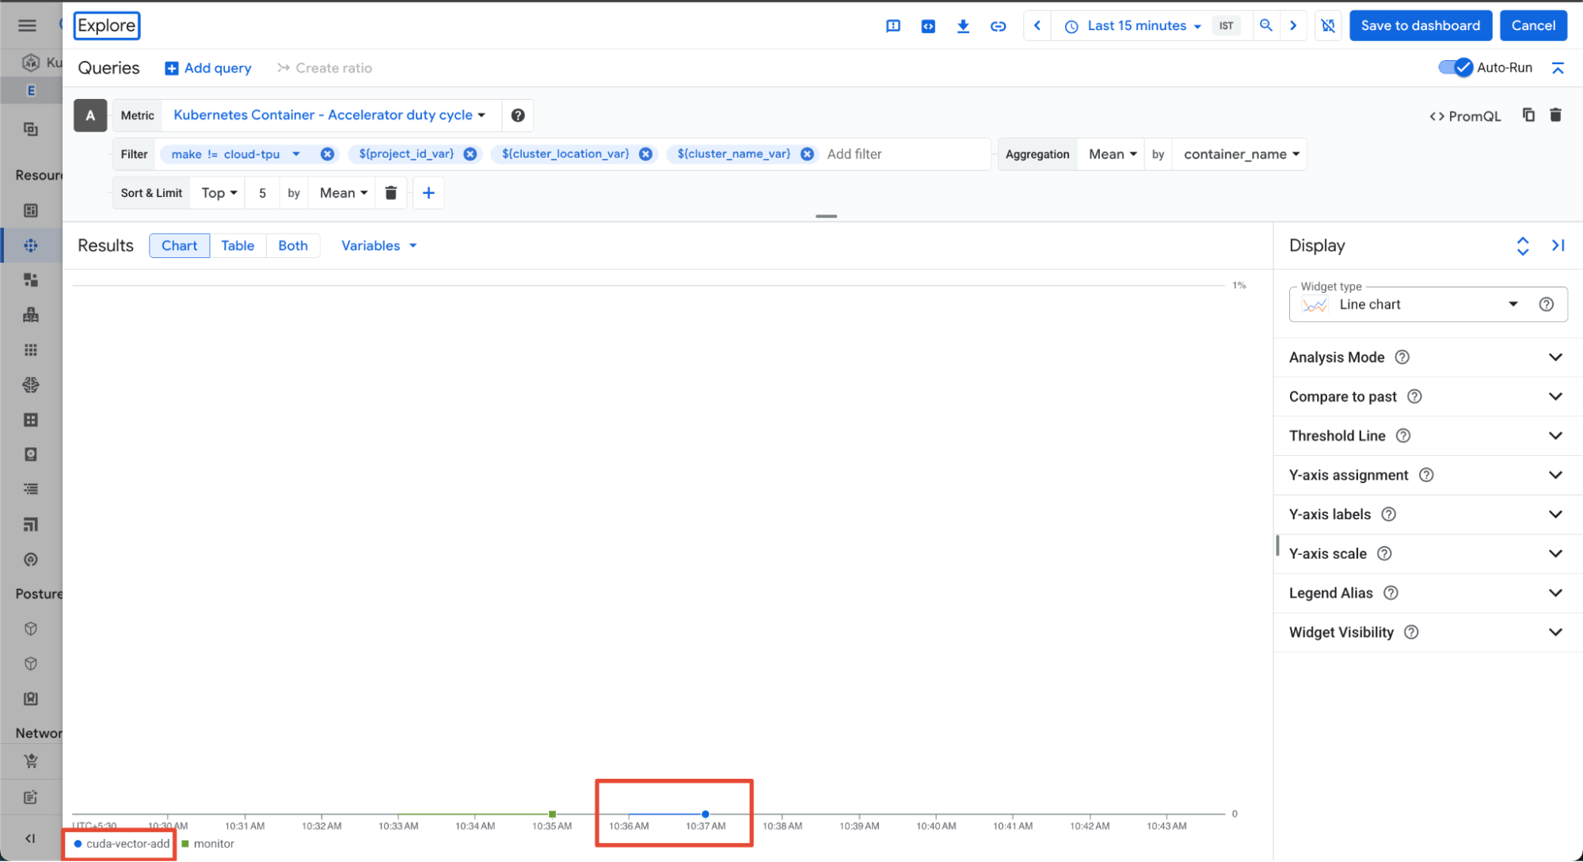Open the Last 15 minutes time dropdown
Screen dimensions: 1583x862
[x=1136, y=26]
